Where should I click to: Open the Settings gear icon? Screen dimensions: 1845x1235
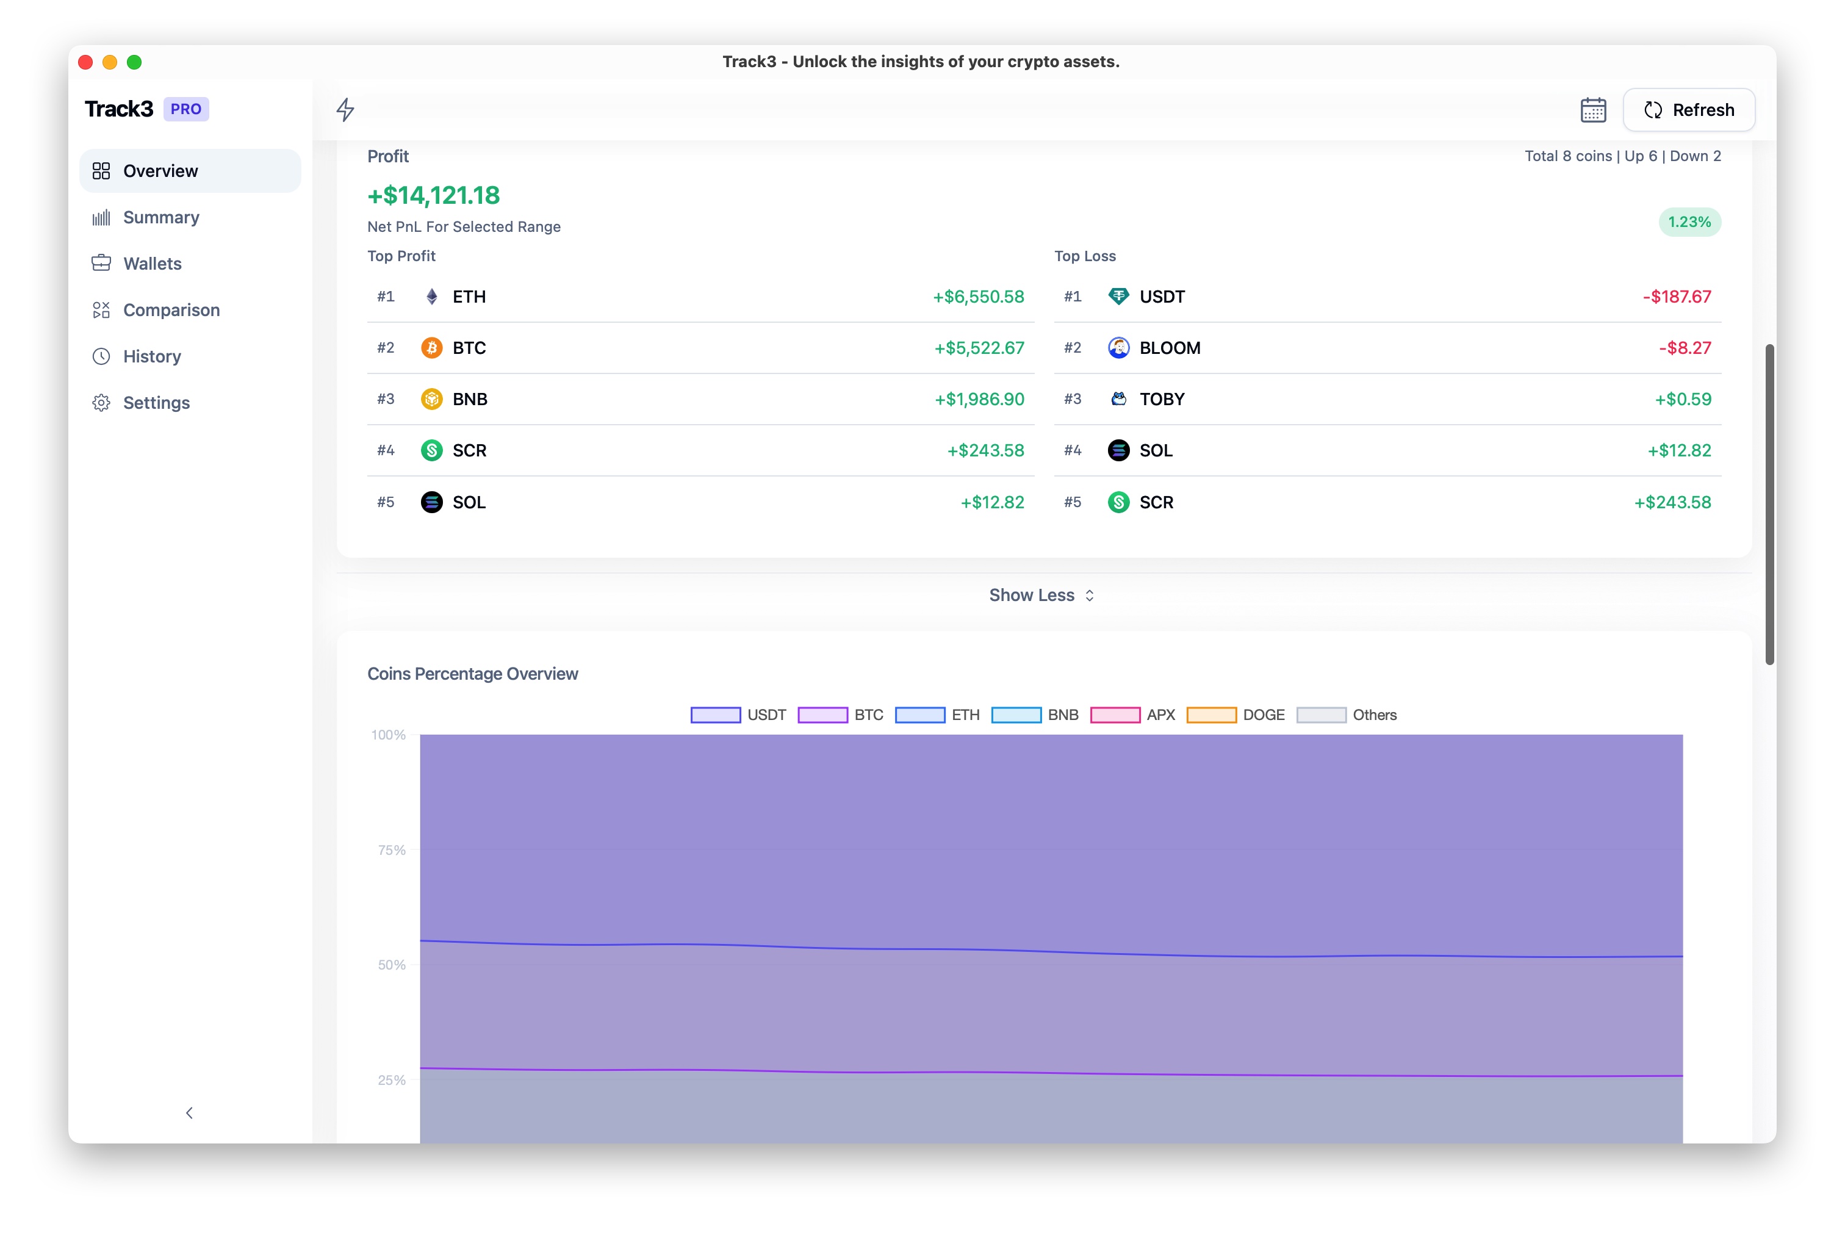[x=103, y=403]
